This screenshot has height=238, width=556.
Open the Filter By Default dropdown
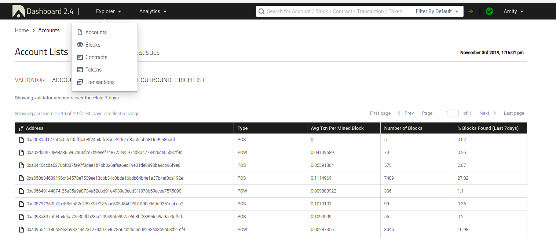[x=437, y=11]
